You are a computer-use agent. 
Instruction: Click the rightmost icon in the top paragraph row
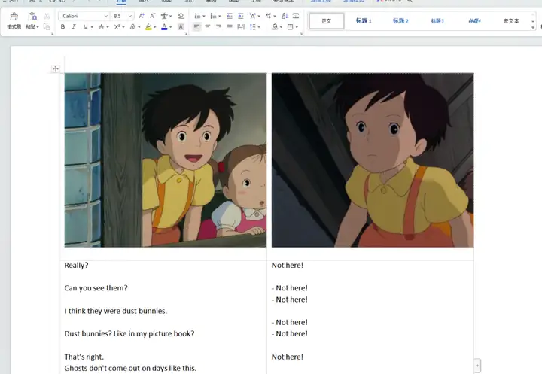click(x=296, y=16)
